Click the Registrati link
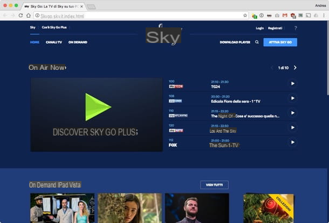 [x=275, y=28]
